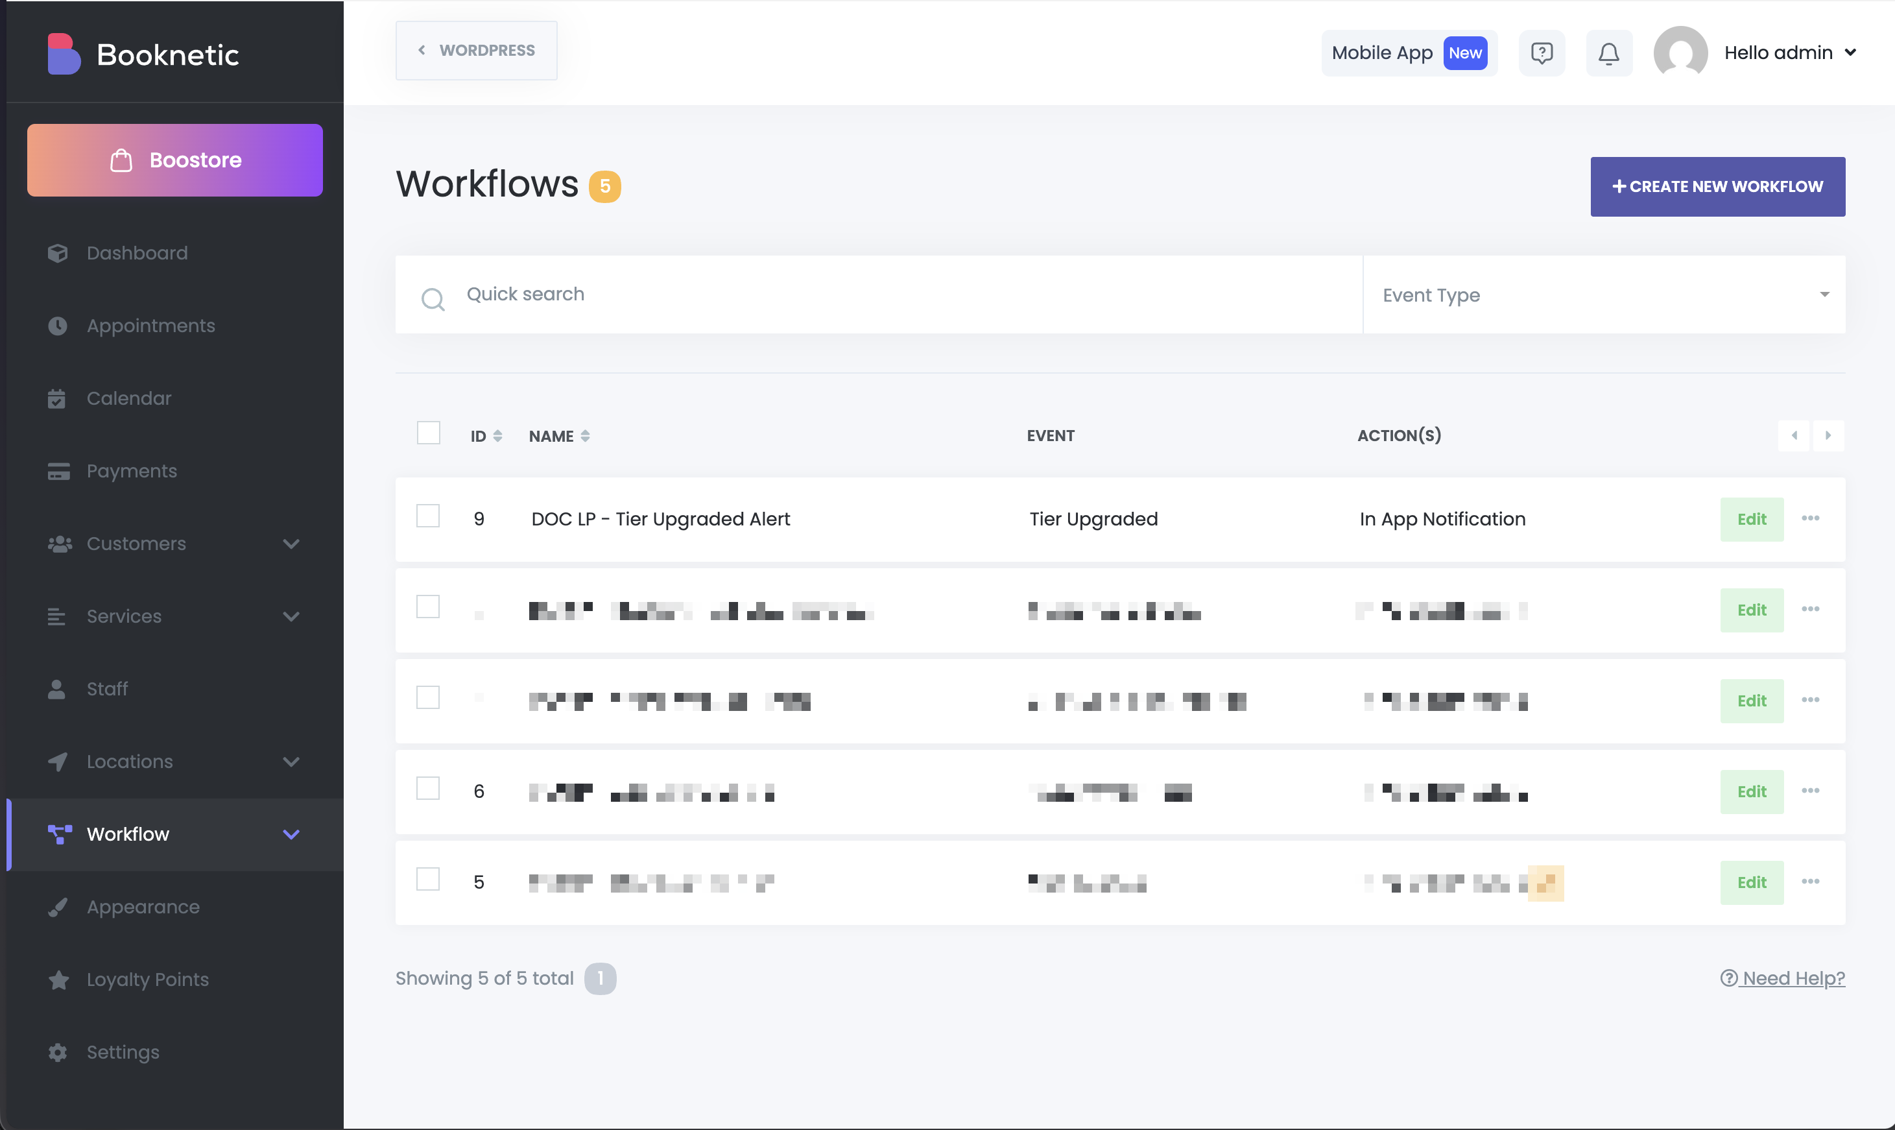Check the select-all workflows checkbox
This screenshot has width=1895, height=1130.
click(429, 433)
